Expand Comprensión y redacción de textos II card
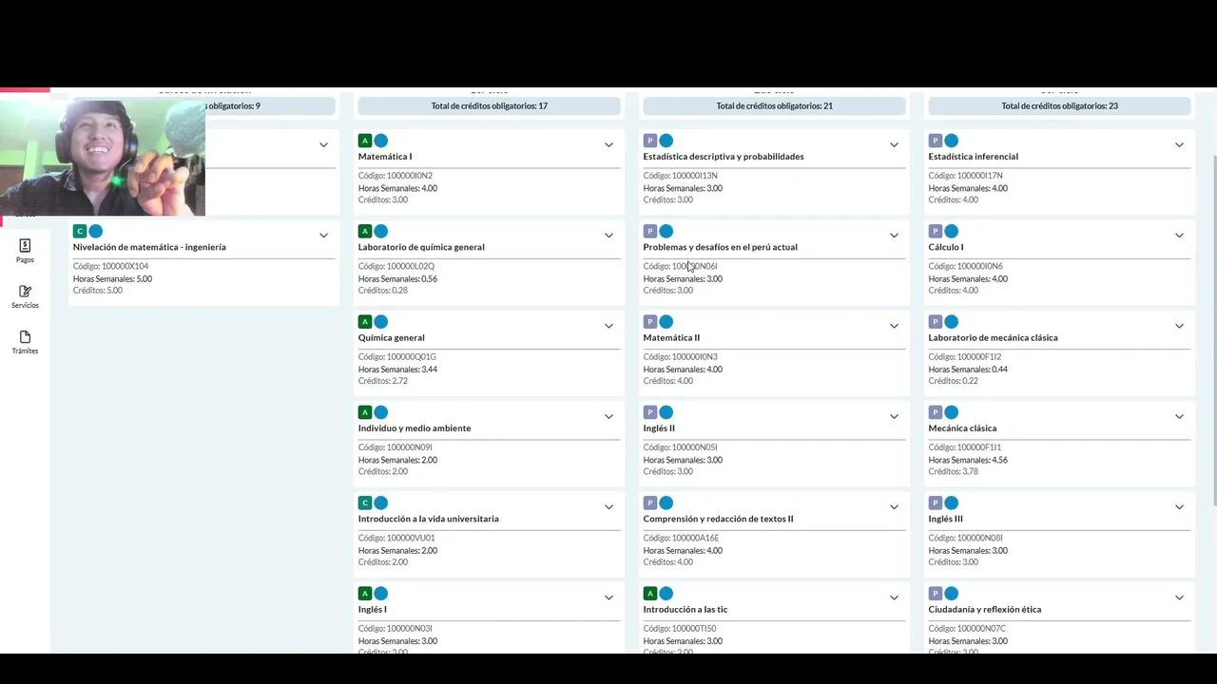1217x684 pixels. [894, 507]
